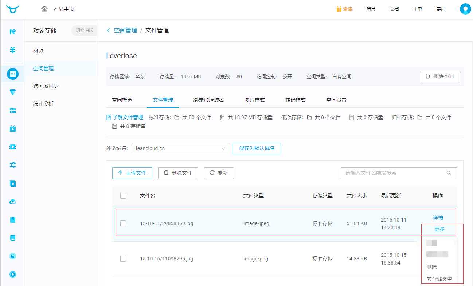
Task: Click the 删除空间 button
Action: (x=440, y=77)
